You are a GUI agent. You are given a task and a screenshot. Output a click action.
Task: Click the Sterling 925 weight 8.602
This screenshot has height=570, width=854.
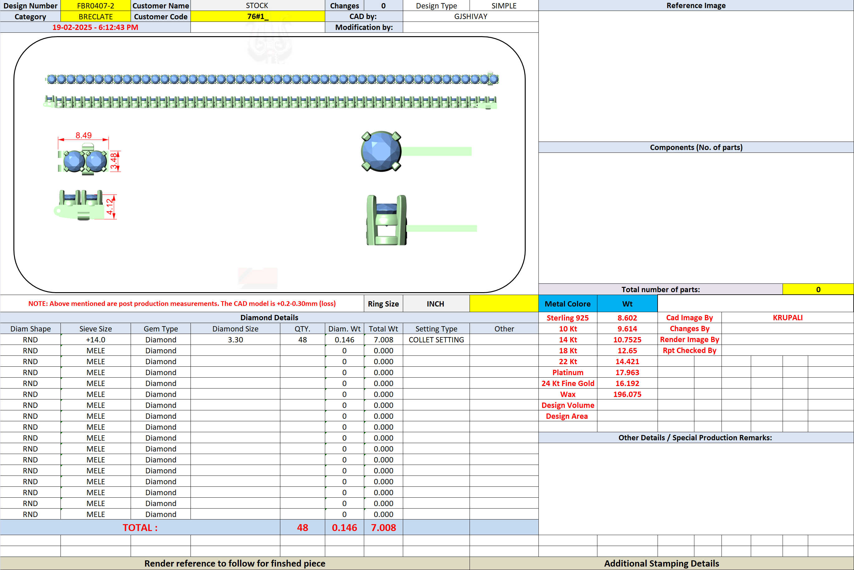pyautogui.click(x=627, y=318)
